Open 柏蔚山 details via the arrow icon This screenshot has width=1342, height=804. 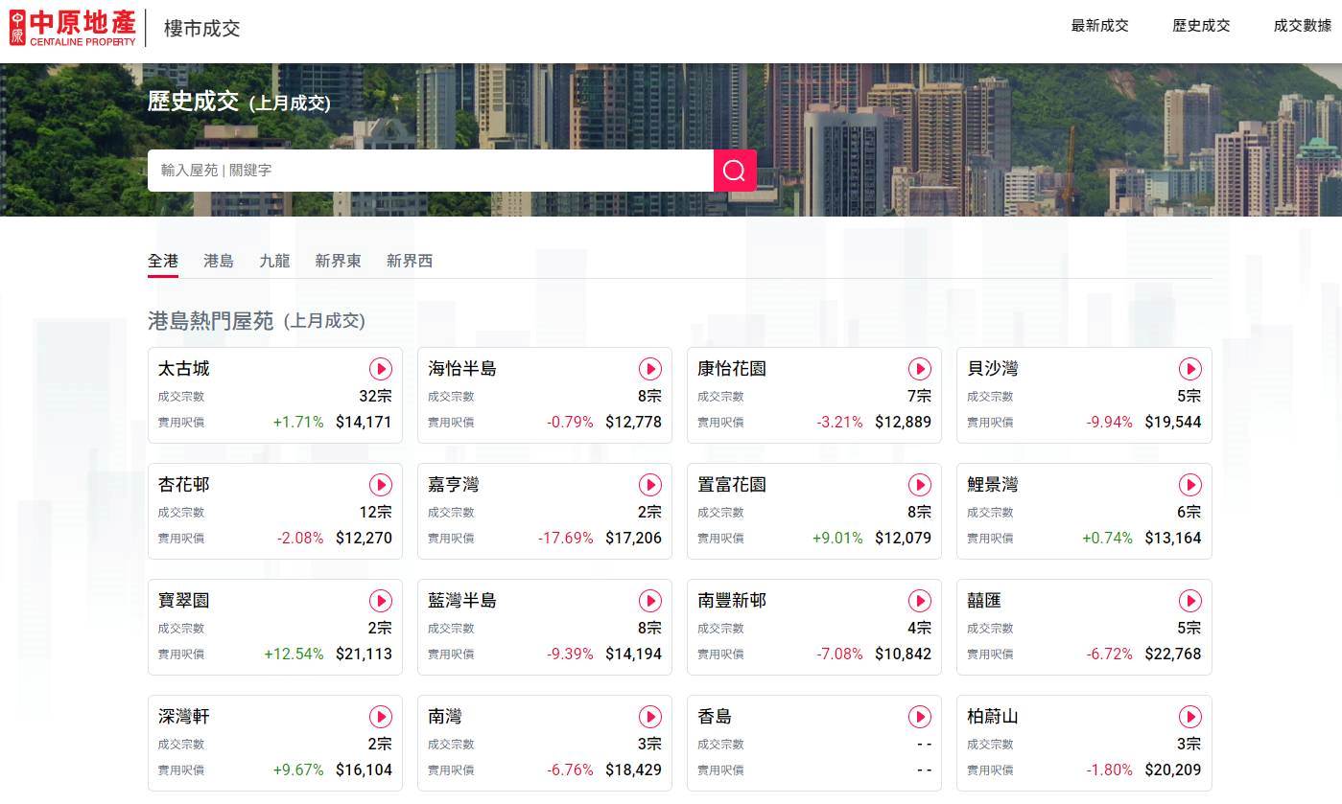1190,716
